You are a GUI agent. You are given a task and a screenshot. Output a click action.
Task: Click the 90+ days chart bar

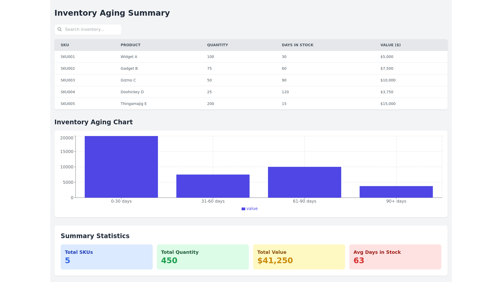point(396,192)
